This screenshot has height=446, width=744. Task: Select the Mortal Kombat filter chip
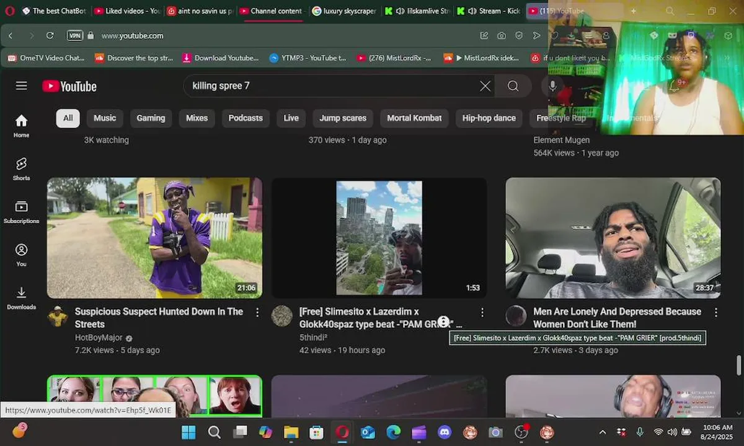414,118
